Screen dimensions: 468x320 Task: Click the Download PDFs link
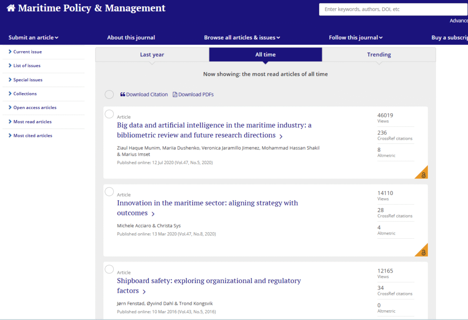pyautogui.click(x=193, y=94)
